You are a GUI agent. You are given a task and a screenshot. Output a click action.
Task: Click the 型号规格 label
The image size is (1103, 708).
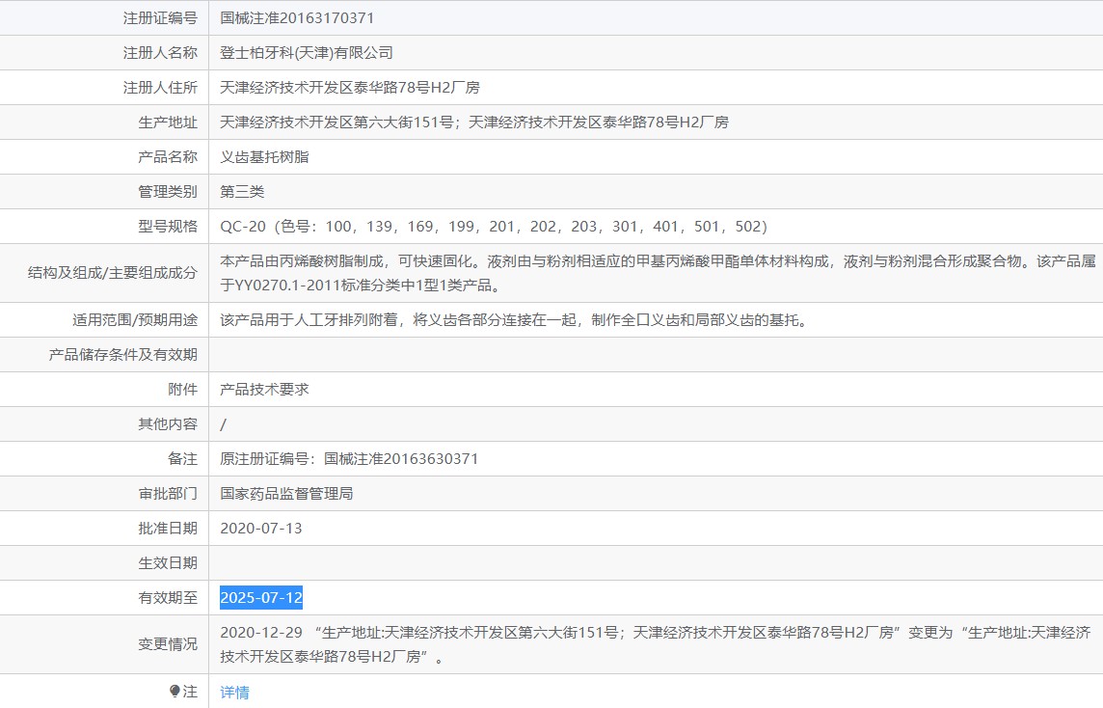click(168, 227)
